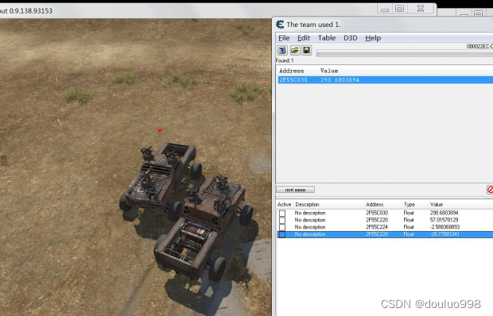Click address 2F55C224 in address table

[x=377, y=227]
